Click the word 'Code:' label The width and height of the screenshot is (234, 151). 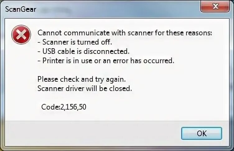point(51,107)
